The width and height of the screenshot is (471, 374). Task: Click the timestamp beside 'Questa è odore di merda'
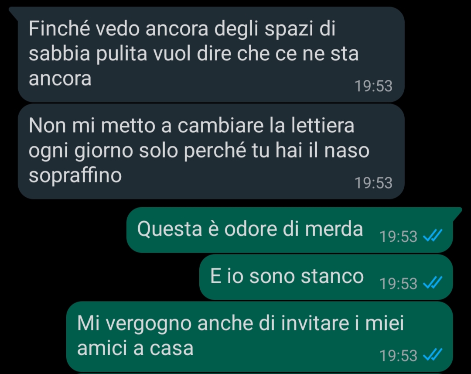(x=398, y=236)
